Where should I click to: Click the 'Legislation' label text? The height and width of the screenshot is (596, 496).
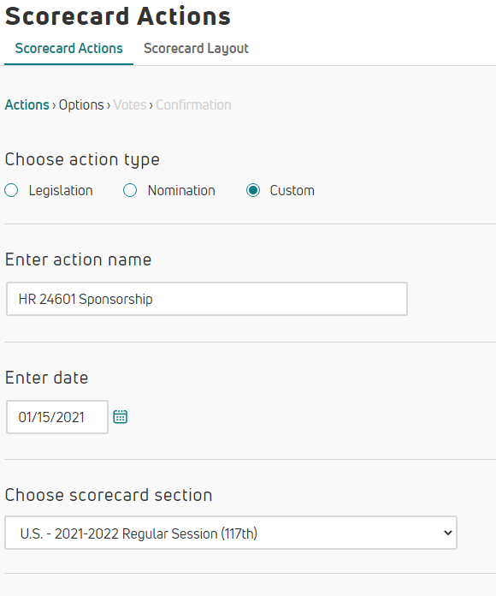tap(61, 190)
